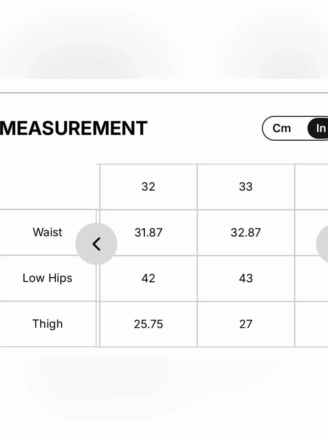Select the size 32 column header

(148, 187)
